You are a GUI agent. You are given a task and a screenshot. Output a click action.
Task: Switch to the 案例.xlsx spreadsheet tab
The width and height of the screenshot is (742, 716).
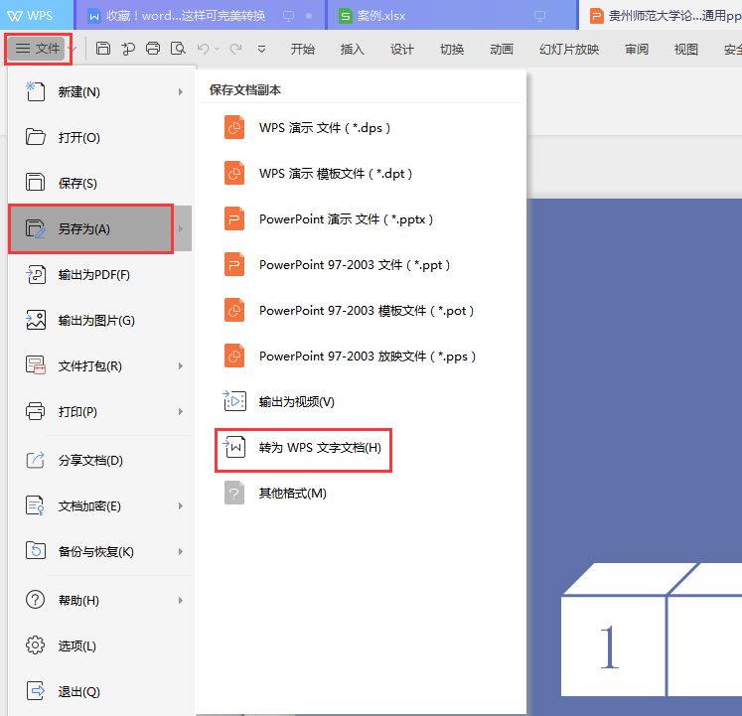[452, 16]
